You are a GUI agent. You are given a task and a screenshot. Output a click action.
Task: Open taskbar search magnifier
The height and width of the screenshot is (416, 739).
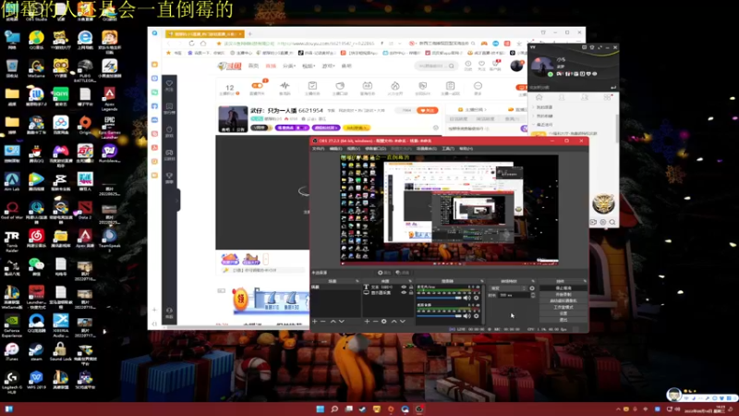coord(334,409)
